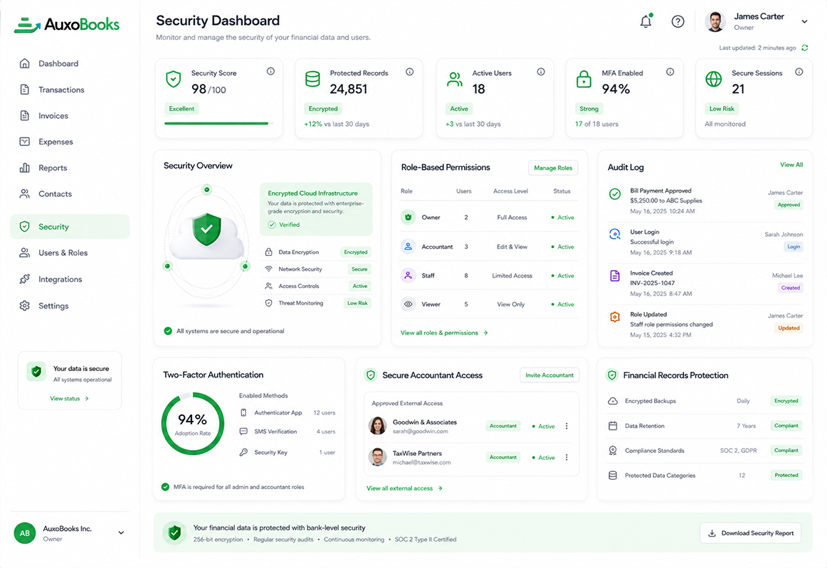Click sarah@goodwin.com email address

pyautogui.click(x=420, y=431)
